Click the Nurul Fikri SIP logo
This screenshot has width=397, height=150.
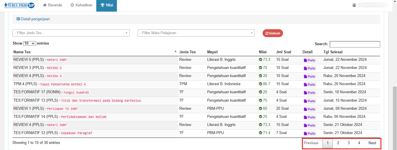click(x=20, y=5)
